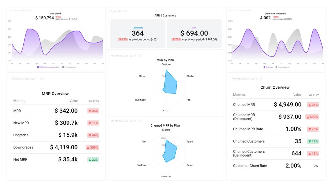The image size is (332, 187).
Task: Click the vs prev column header in MRR Overview
Action: [94, 101]
